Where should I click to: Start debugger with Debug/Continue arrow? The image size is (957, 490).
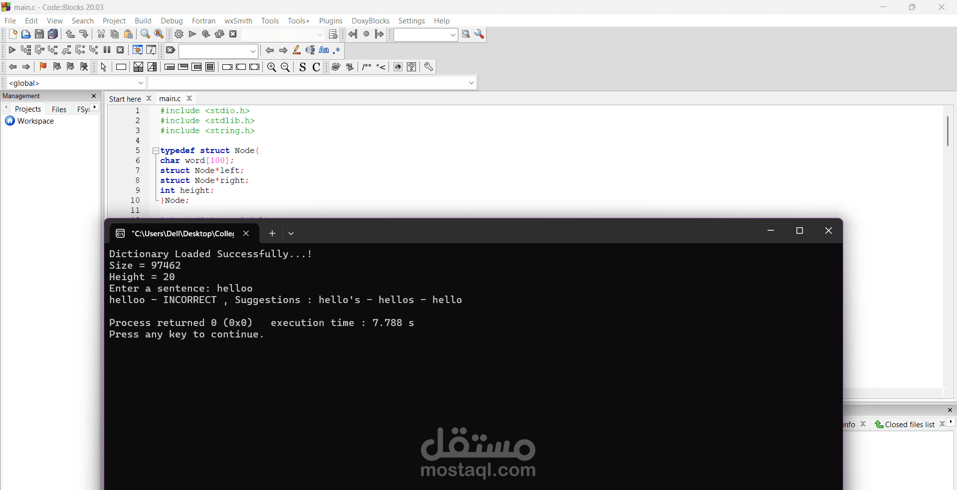pos(12,50)
